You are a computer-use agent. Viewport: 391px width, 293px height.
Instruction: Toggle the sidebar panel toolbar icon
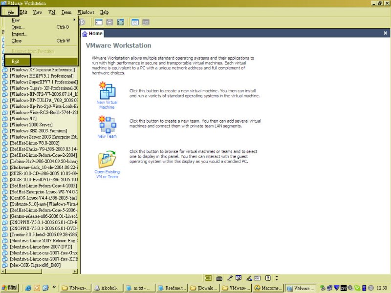coord(99,22)
